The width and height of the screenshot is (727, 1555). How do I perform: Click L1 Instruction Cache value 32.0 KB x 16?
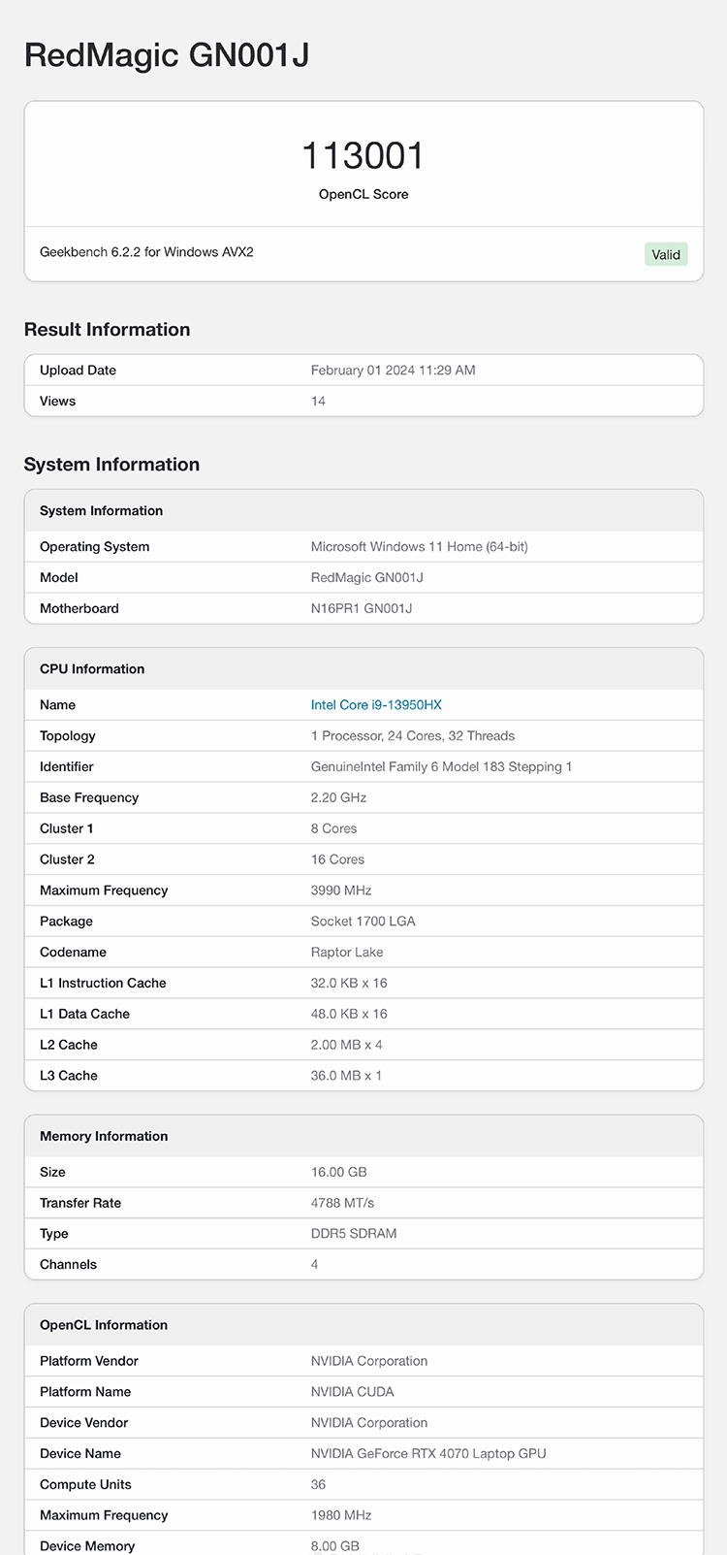tap(349, 984)
